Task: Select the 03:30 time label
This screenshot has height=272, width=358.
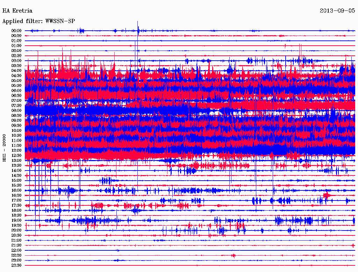Action: click(16, 66)
